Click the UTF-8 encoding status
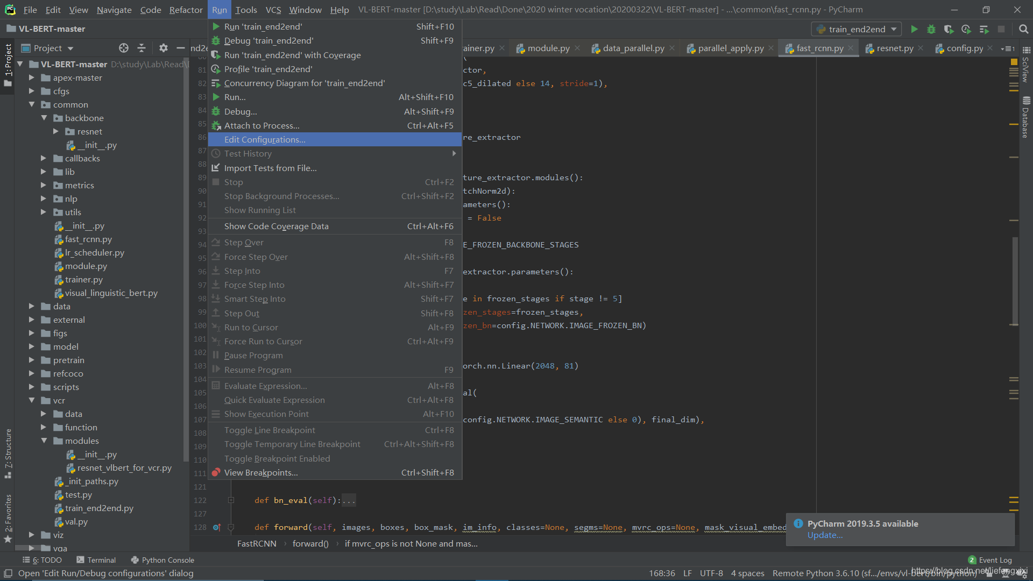This screenshot has width=1033, height=581. [x=711, y=573]
